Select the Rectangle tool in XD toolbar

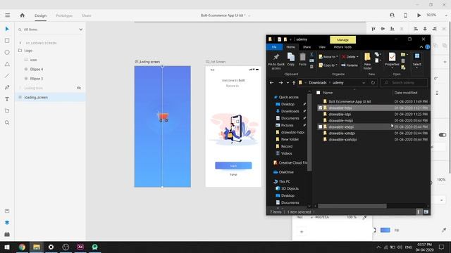click(x=7, y=41)
